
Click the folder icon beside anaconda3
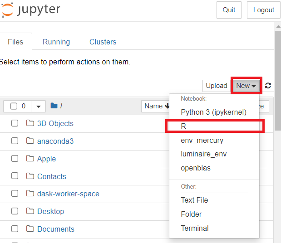30,141
